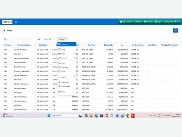Click the Go search button

coord(39,39)
